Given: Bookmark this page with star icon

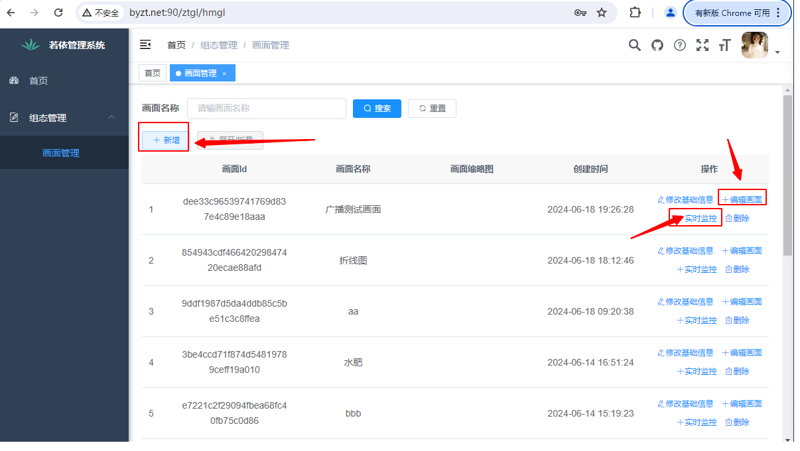Looking at the screenshot, I should tap(602, 13).
